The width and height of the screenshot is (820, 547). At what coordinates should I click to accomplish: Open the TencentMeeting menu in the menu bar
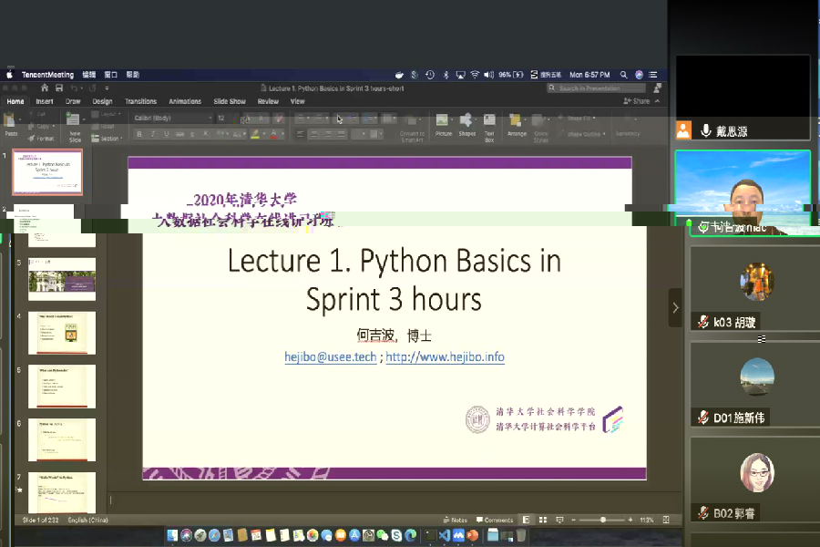47,75
